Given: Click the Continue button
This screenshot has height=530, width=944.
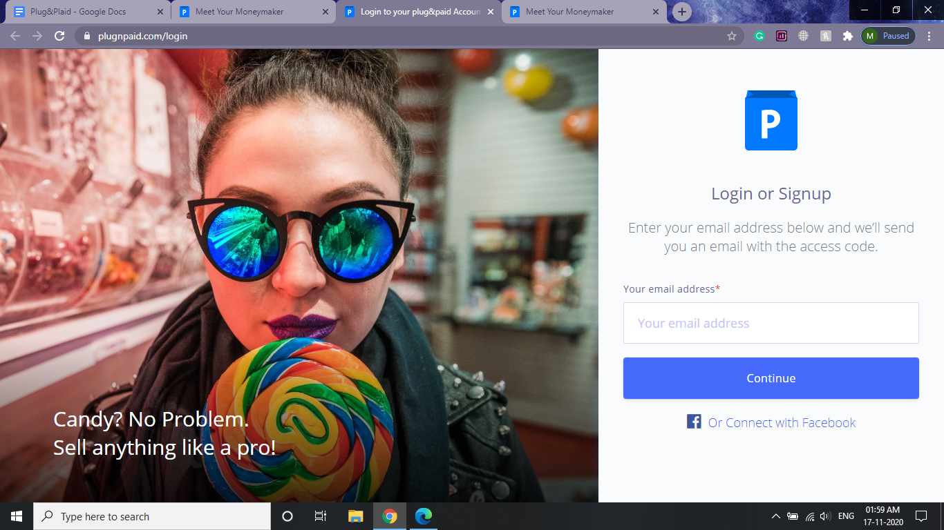Looking at the screenshot, I should click(771, 378).
